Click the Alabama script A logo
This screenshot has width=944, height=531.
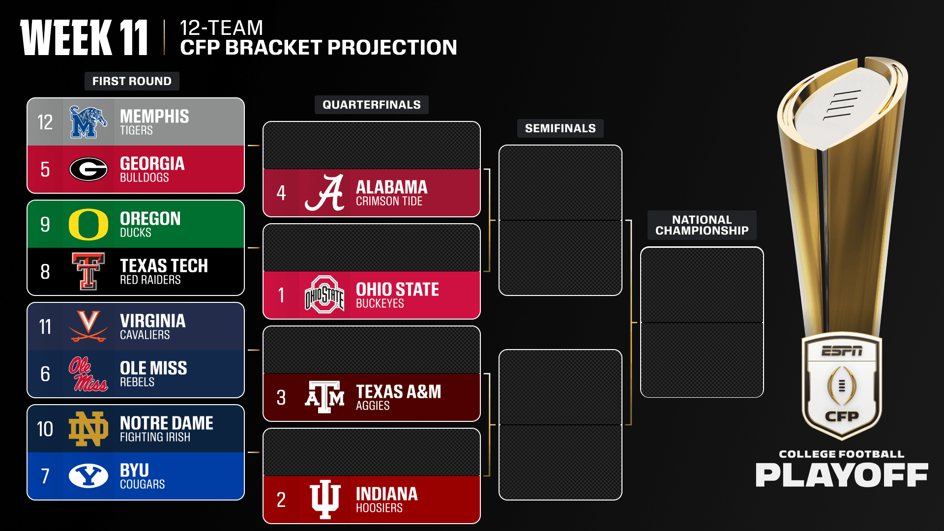coord(324,193)
